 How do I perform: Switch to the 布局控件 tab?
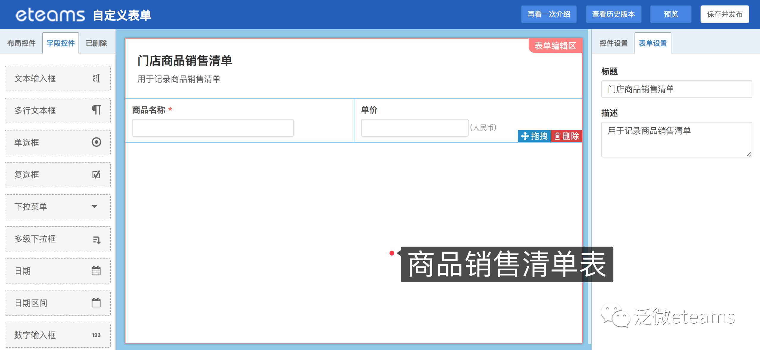[21, 43]
